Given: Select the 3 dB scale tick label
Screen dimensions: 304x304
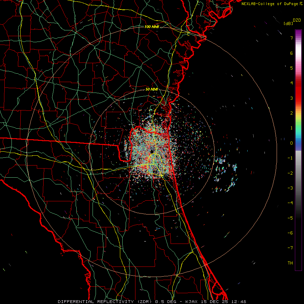Looking at the screenshot, I should pyautogui.click(x=292, y=98).
